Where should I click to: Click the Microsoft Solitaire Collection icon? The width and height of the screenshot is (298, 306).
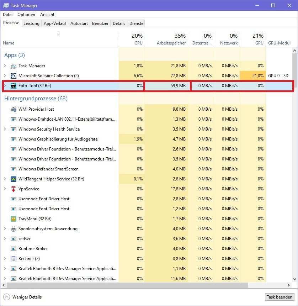point(13,76)
